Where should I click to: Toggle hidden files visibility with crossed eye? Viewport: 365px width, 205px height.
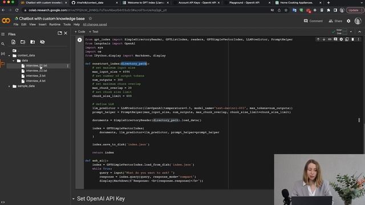pos(42,42)
